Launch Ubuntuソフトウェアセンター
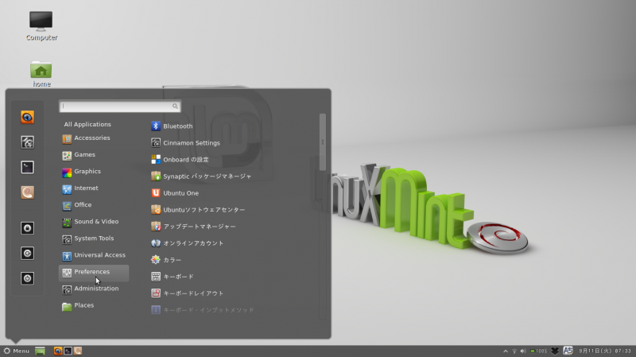636x357 pixels. [198, 210]
